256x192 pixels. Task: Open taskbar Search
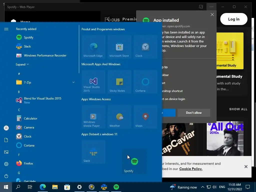pyautogui.click(x=18, y=187)
